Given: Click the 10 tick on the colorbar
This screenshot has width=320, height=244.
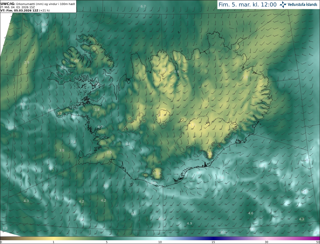Looking at the screenshot, I should (x=160, y=242).
